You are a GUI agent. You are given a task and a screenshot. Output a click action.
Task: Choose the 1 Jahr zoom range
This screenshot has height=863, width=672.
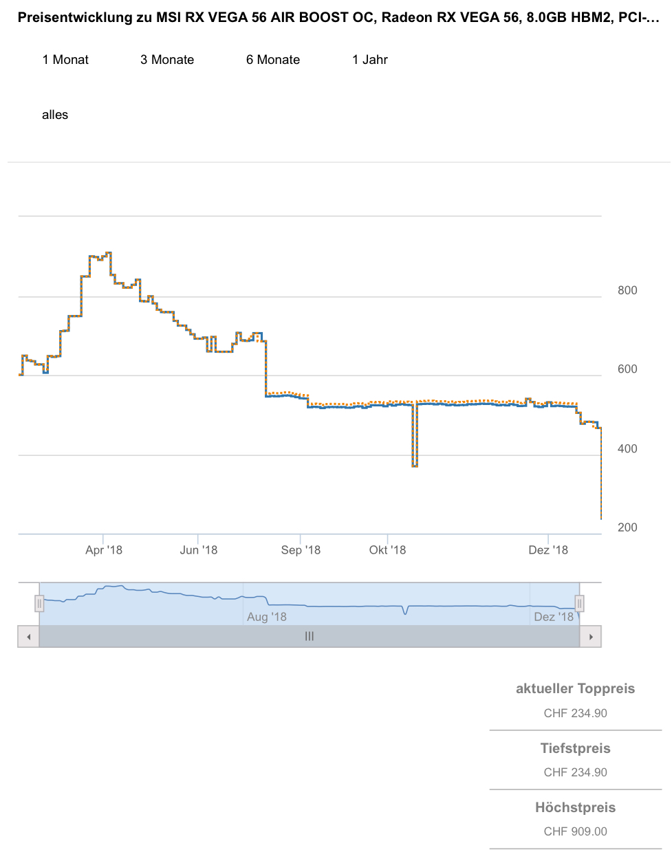[370, 60]
